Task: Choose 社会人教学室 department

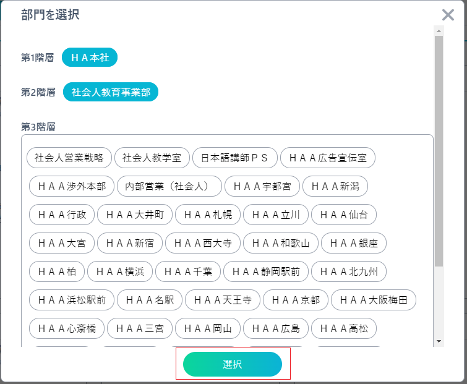Action: pyautogui.click(x=152, y=158)
